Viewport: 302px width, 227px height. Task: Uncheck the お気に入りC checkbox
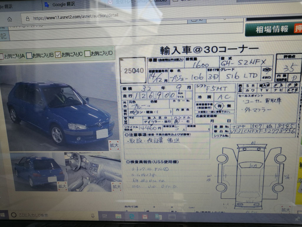coord(58,54)
